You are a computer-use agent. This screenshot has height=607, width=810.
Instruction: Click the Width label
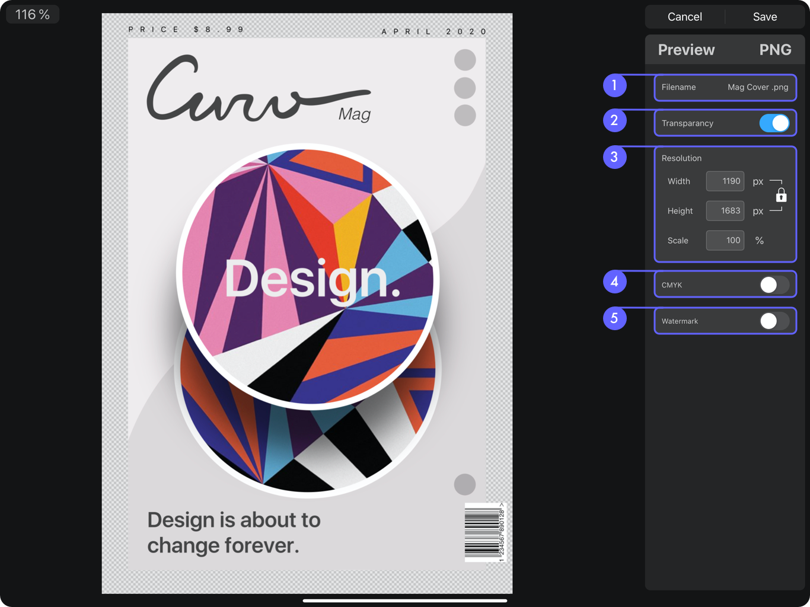coord(678,181)
